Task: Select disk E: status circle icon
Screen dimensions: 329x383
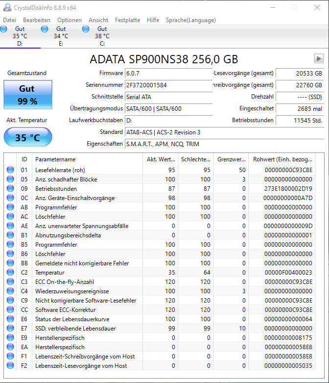Action: point(45,29)
